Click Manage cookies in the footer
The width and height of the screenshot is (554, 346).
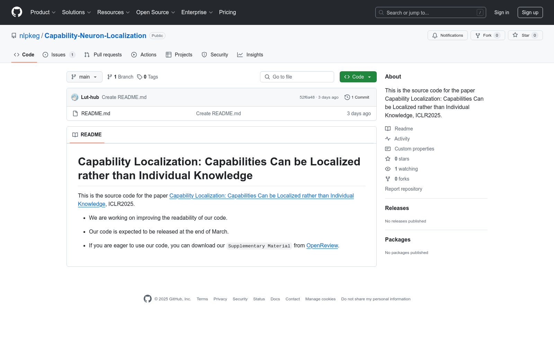click(x=320, y=299)
